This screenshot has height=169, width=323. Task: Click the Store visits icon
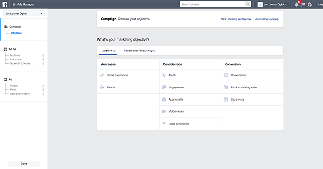pos(226,100)
